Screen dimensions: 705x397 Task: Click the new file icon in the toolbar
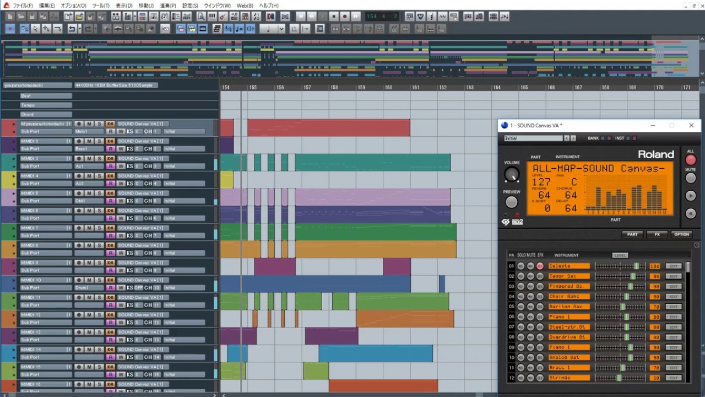click(x=9, y=17)
